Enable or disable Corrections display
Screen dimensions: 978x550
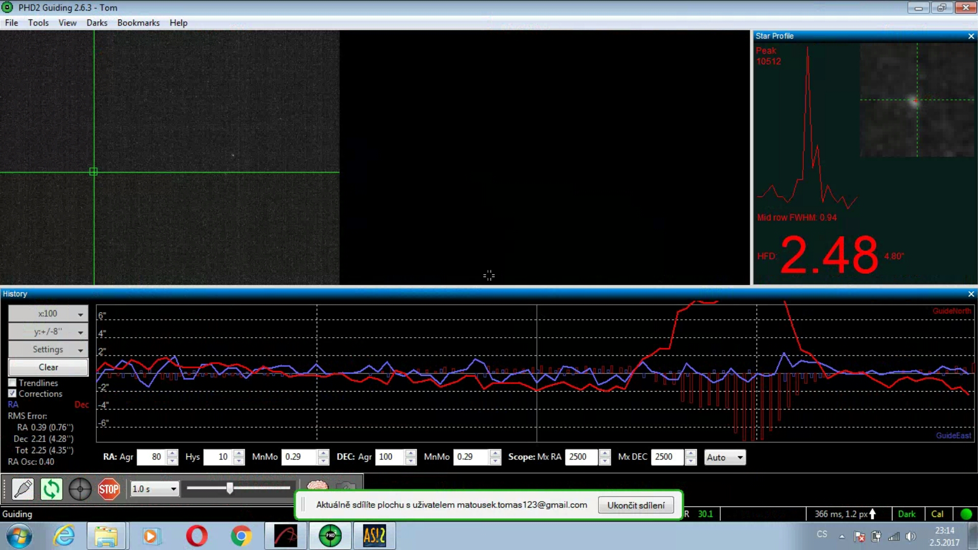12,394
